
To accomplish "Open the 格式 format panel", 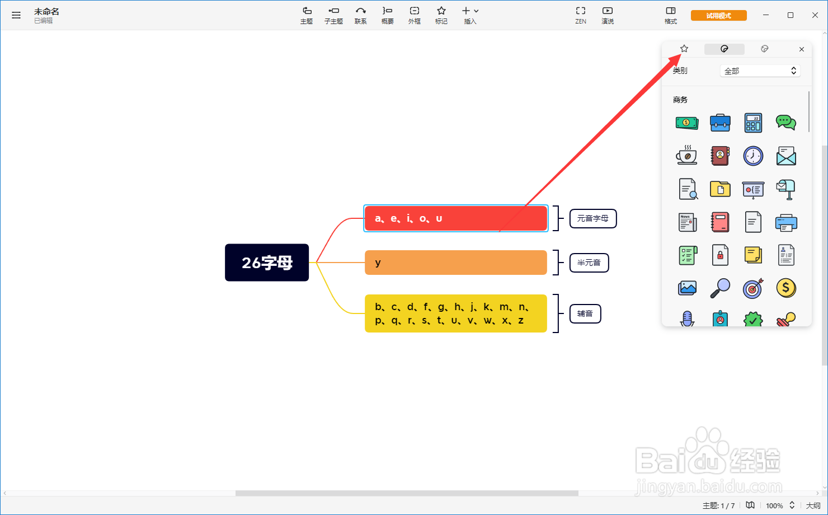I will 671,16.
